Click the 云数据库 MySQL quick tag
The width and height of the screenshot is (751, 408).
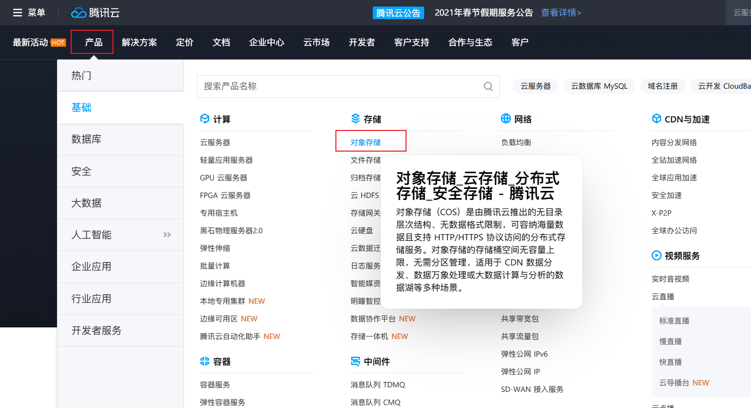tap(599, 86)
